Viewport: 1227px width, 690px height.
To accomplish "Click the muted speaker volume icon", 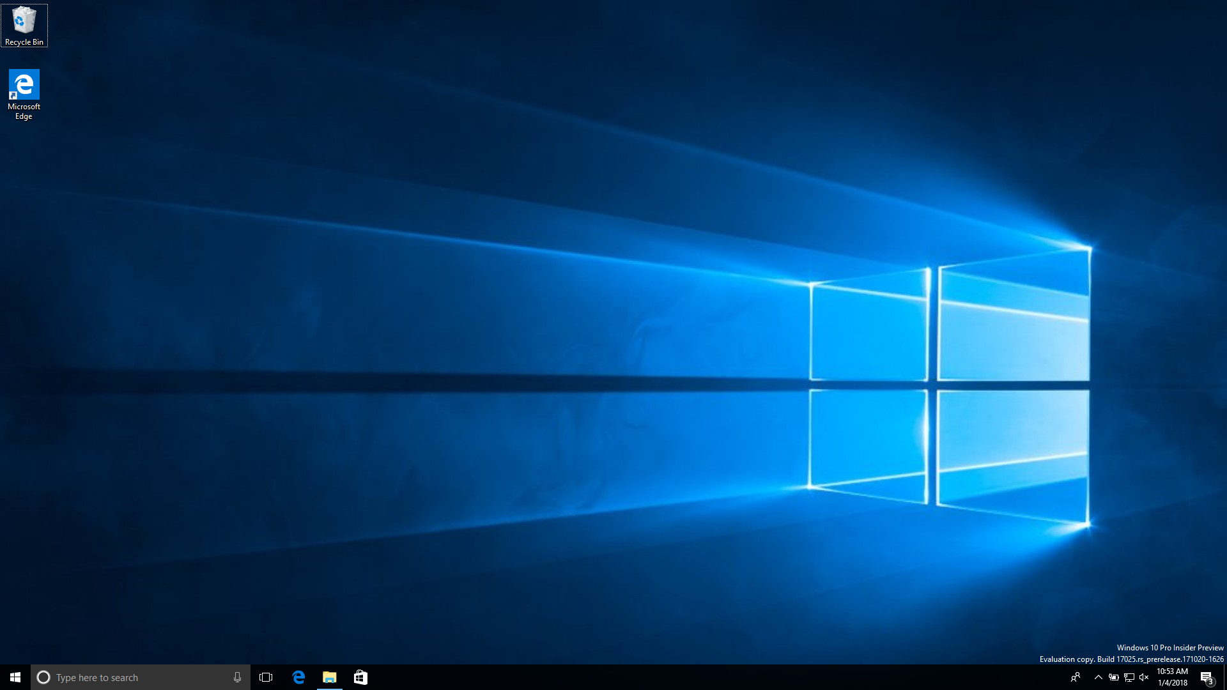I will (x=1144, y=677).
